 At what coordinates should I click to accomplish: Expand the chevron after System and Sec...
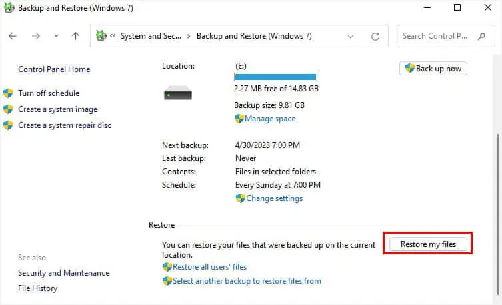click(x=189, y=36)
